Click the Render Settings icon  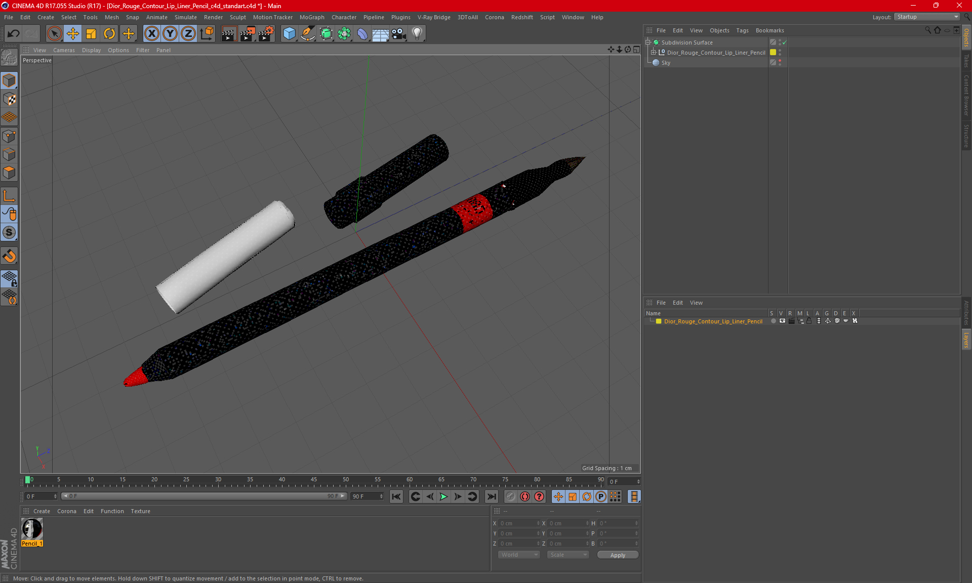(265, 32)
